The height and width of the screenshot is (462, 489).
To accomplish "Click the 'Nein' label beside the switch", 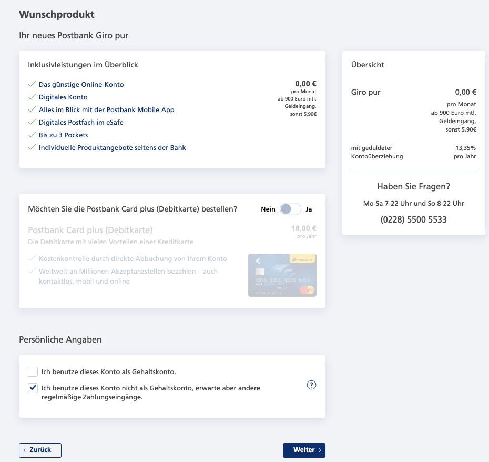I will pos(268,209).
